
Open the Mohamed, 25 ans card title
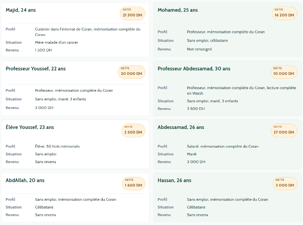[177, 10]
